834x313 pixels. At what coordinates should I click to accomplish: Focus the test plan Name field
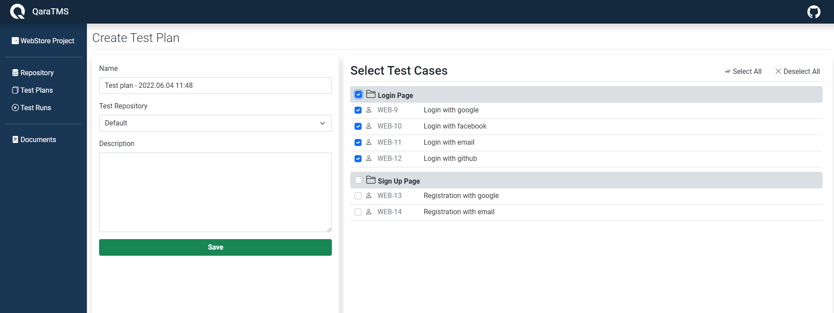pyautogui.click(x=215, y=86)
